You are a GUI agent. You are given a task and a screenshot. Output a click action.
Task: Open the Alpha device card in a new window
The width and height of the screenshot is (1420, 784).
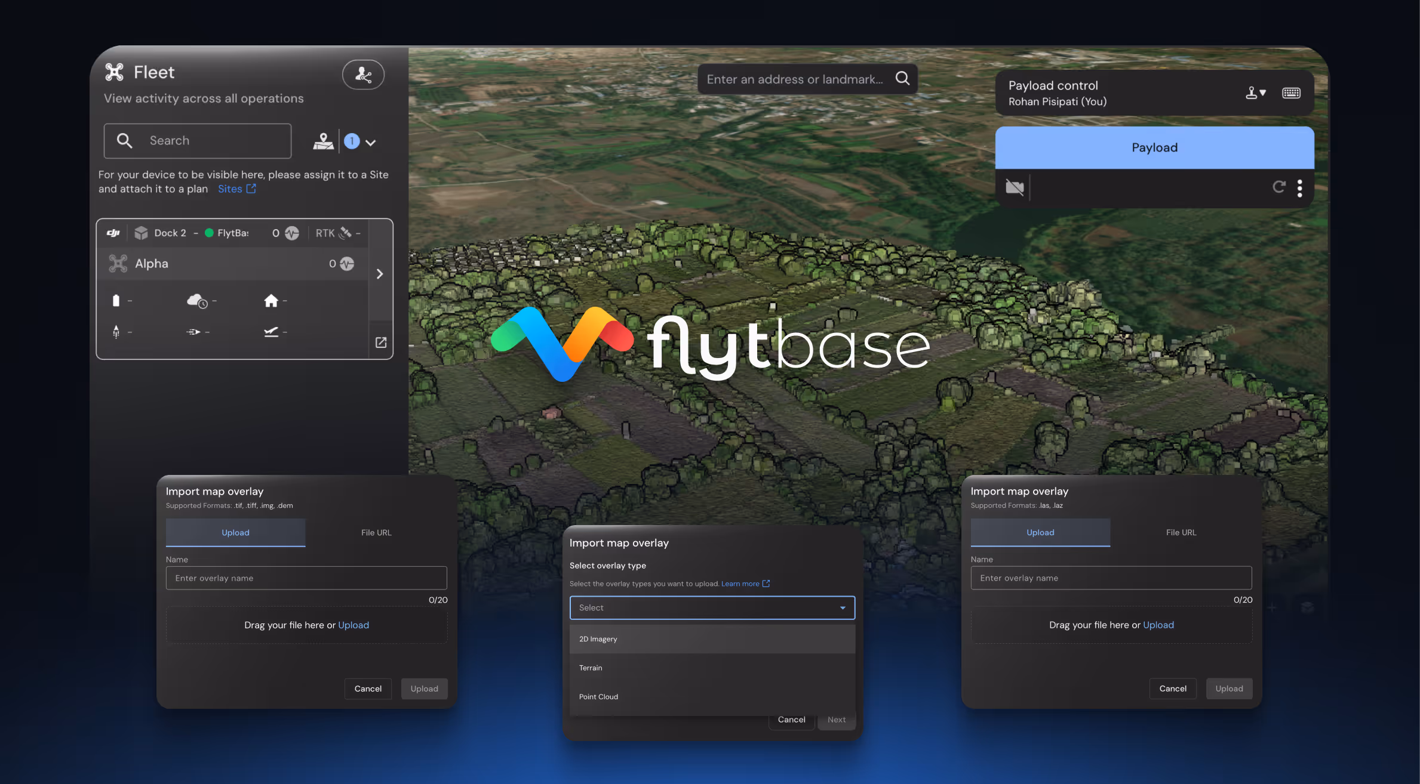point(381,342)
